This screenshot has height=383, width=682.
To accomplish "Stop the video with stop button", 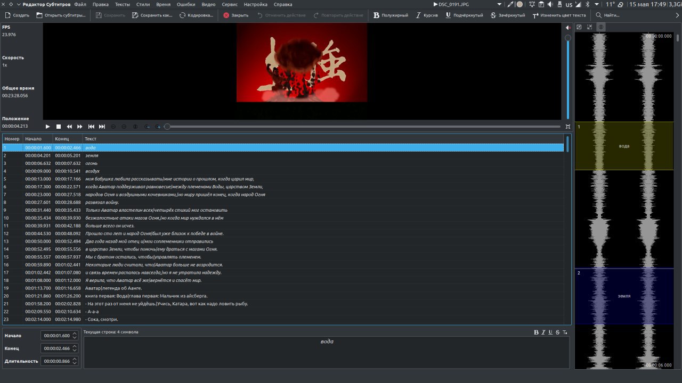I will click(x=59, y=127).
